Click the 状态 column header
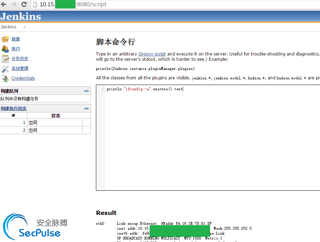The height and width of the screenshot is (242, 320). 55,116
